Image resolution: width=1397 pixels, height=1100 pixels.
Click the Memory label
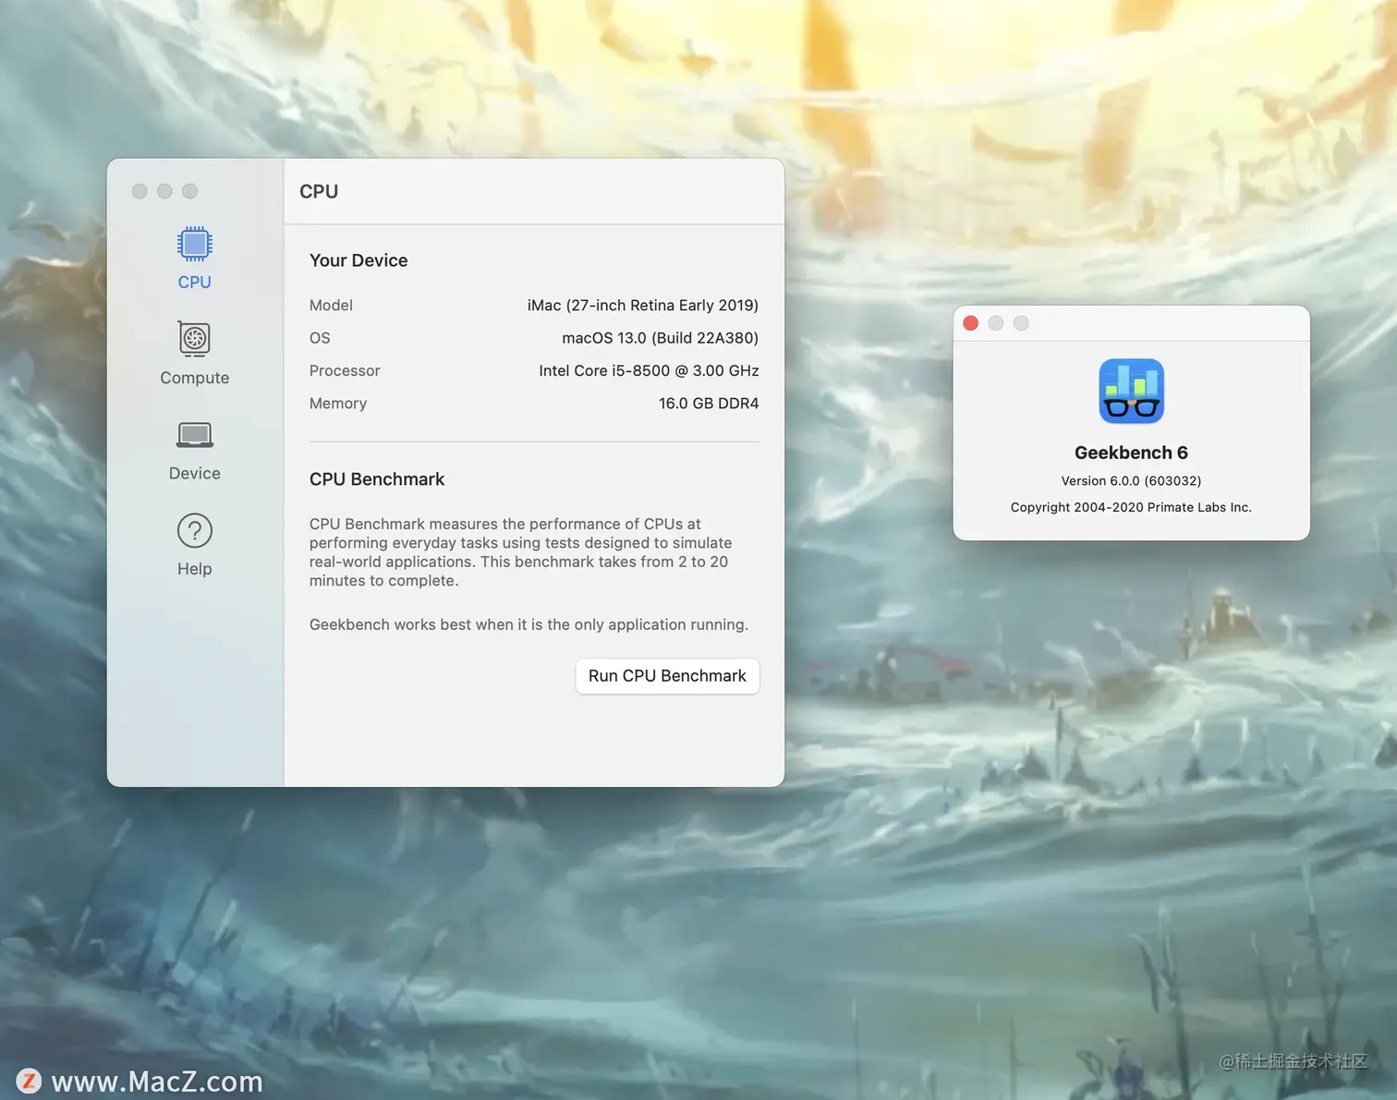point(338,404)
